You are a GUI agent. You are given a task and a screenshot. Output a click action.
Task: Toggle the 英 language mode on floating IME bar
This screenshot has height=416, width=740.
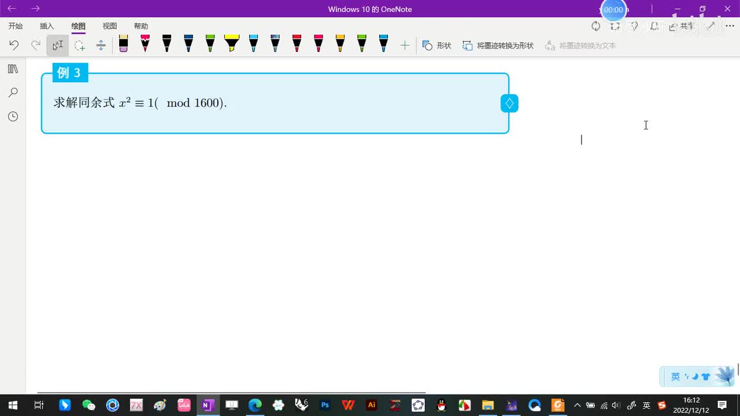pyautogui.click(x=675, y=377)
